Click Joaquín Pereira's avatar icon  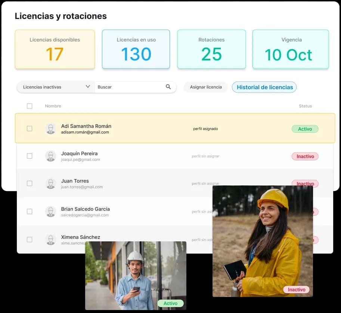(50, 156)
